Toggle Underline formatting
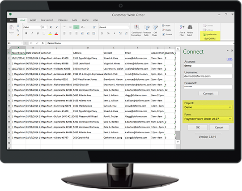The image size is (242, 191). (x=38, y=34)
